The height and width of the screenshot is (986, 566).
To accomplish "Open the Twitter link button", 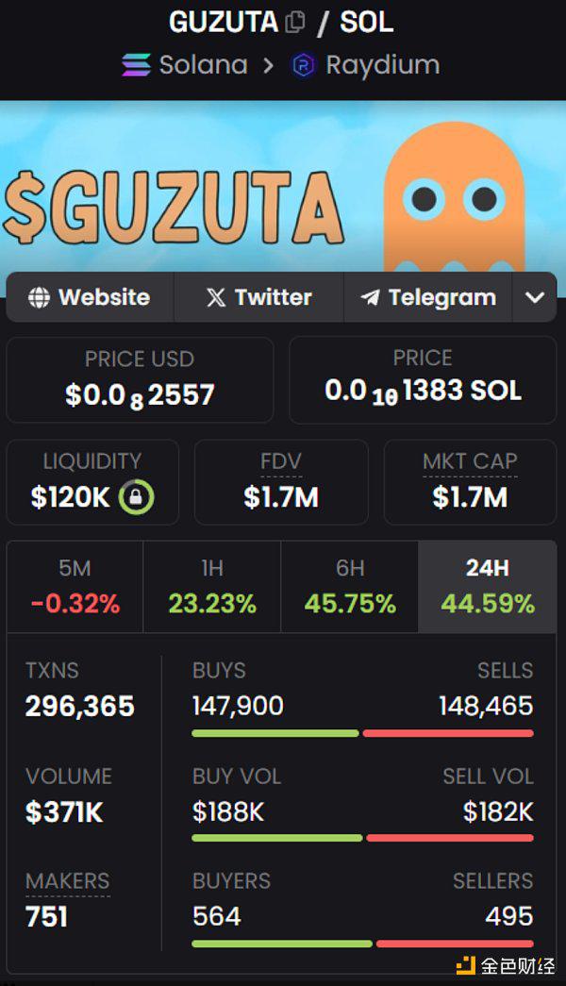I will [258, 298].
